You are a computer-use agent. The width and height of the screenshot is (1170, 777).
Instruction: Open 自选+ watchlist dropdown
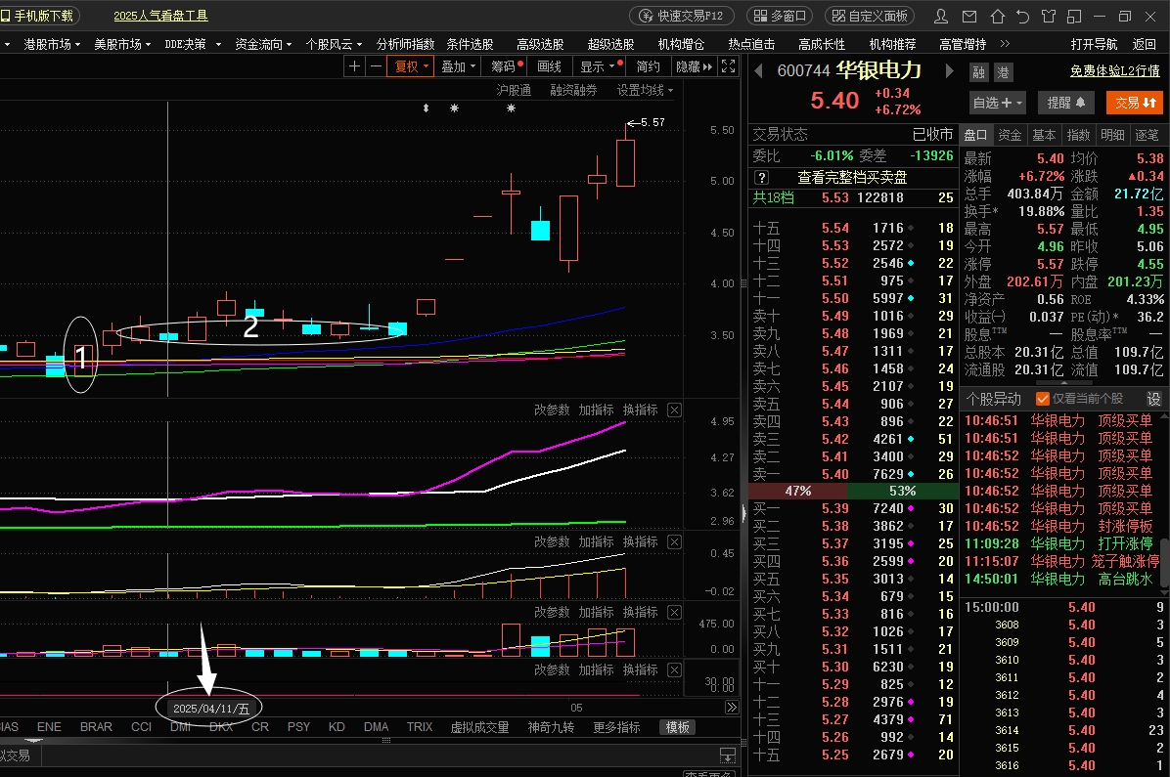[x=998, y=103]
